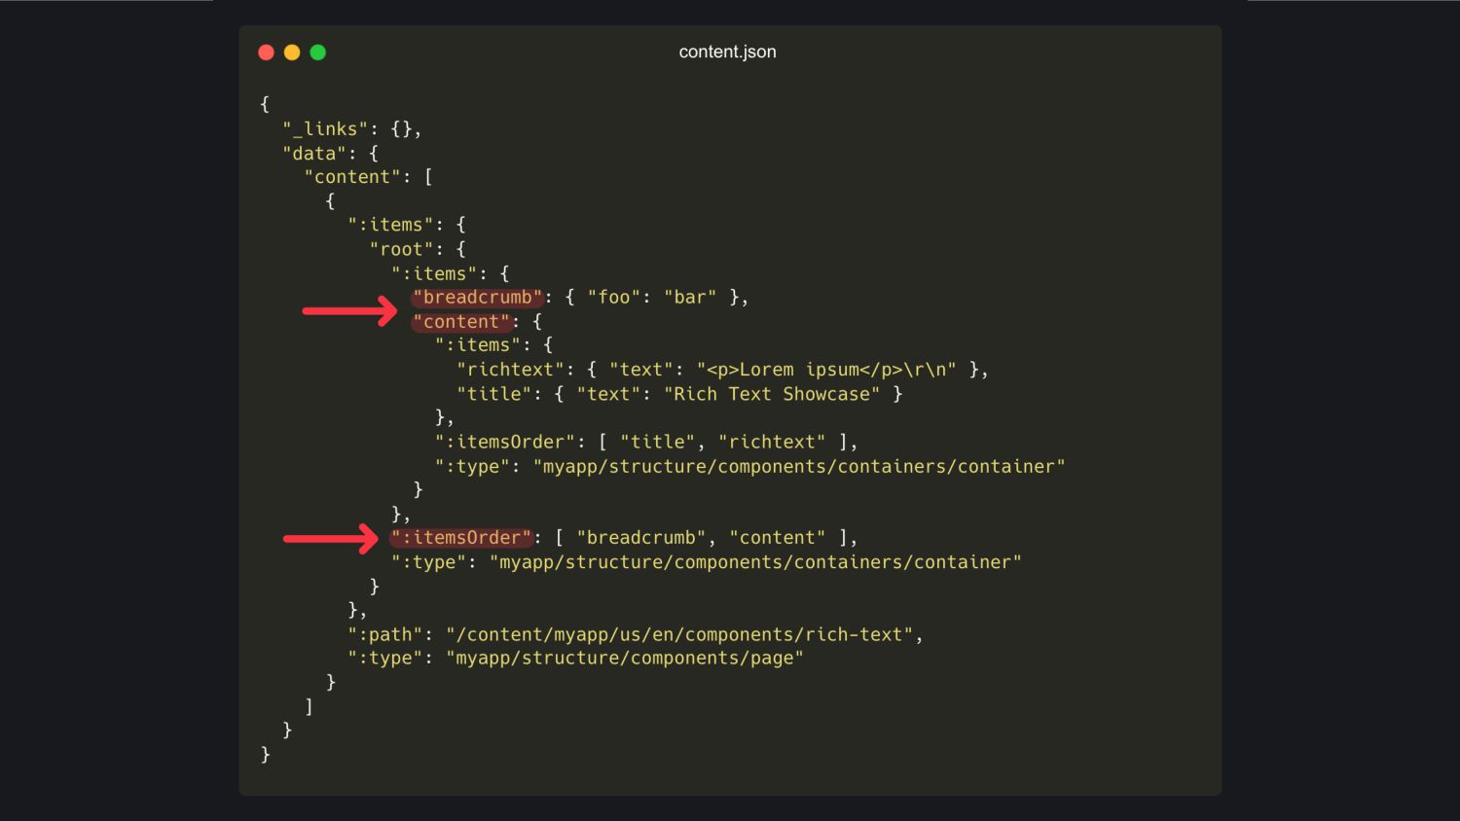
Task: Click the ":itemsOrder" key listing title, richtext
Action: pos(505,442)
